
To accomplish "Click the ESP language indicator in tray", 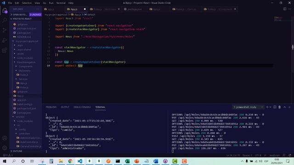I will coord(266,161).
